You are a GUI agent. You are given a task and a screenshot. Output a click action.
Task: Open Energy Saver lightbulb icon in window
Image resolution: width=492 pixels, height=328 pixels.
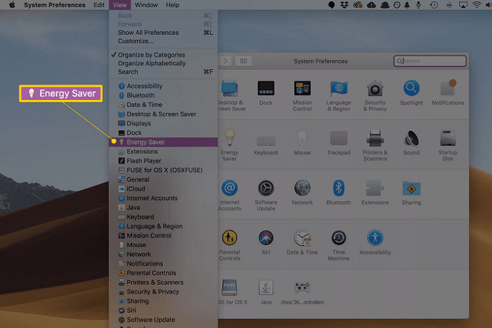pos(230,138)
